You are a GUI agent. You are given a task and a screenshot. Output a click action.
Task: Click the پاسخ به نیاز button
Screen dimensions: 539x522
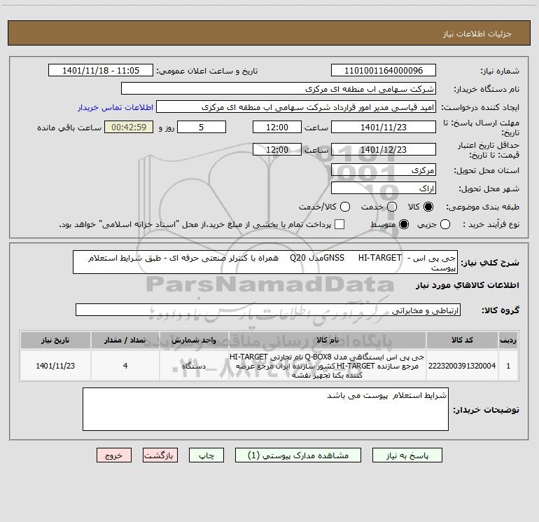click(x=407, y=455)
